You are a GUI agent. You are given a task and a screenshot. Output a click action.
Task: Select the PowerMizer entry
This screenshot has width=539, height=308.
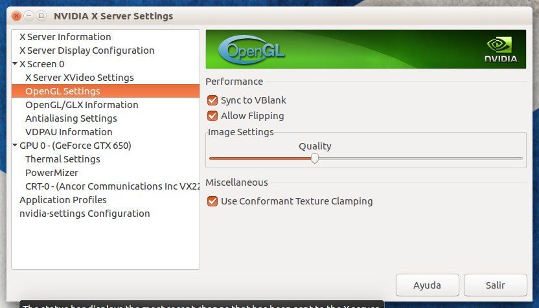[x=51, y=173]
